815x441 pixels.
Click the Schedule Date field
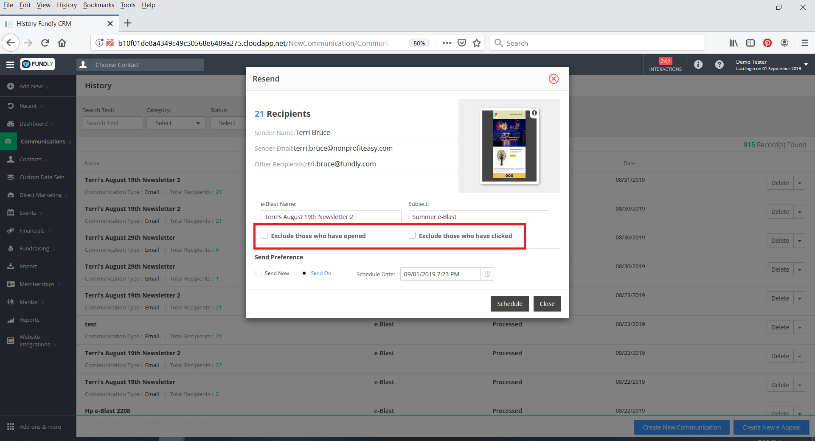tap(440, 274)
